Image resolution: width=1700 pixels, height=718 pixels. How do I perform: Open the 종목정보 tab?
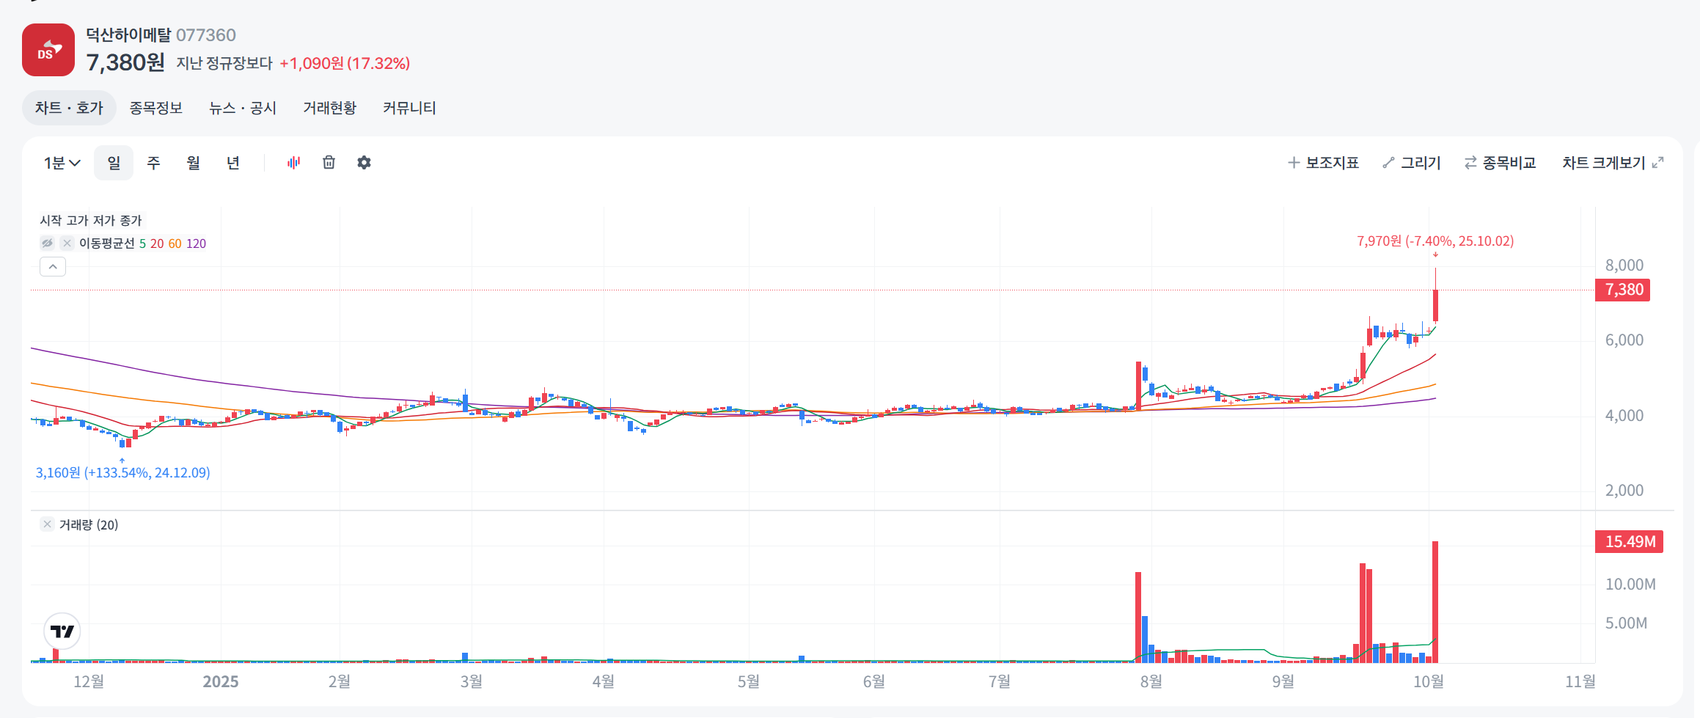tap(156, 108)
